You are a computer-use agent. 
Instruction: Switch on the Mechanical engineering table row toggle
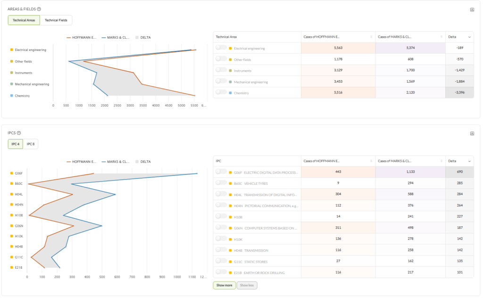221,81
